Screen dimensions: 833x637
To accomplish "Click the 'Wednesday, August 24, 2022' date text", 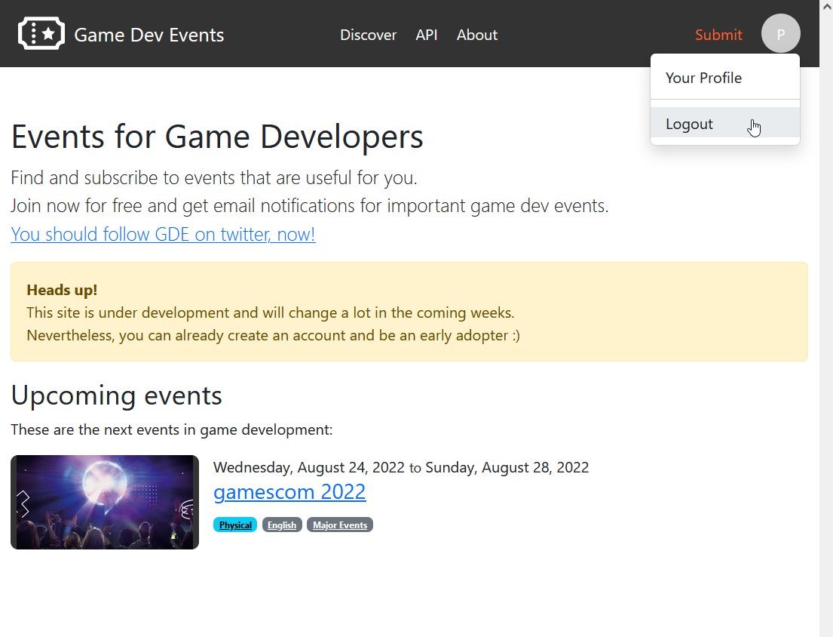I will point(309,467).
